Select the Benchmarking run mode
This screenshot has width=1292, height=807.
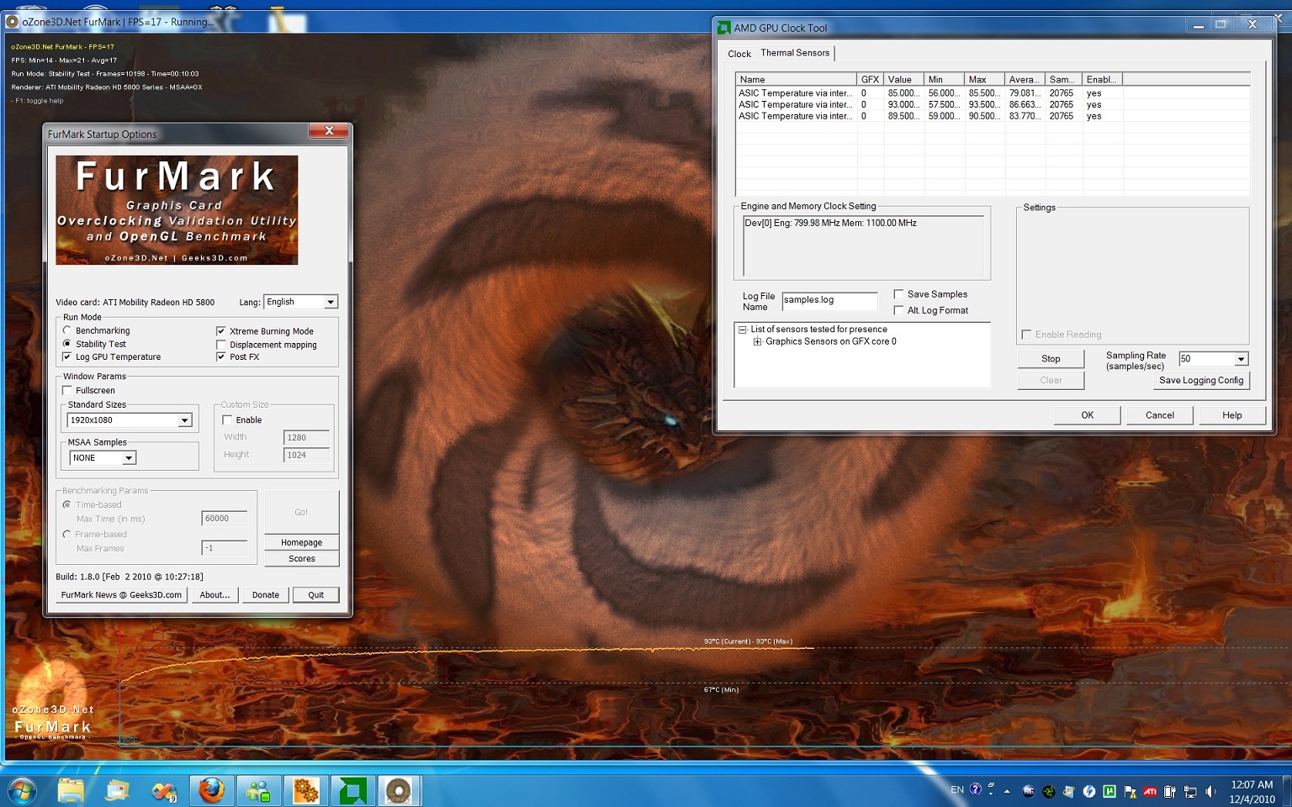(67, 330)
